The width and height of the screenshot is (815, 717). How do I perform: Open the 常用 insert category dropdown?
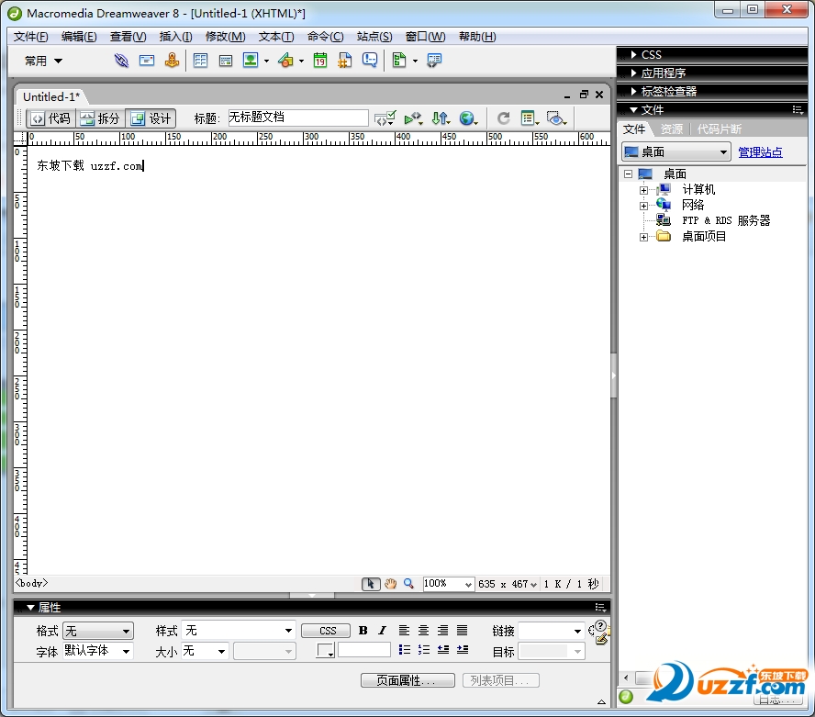click(x=44, y=61)
